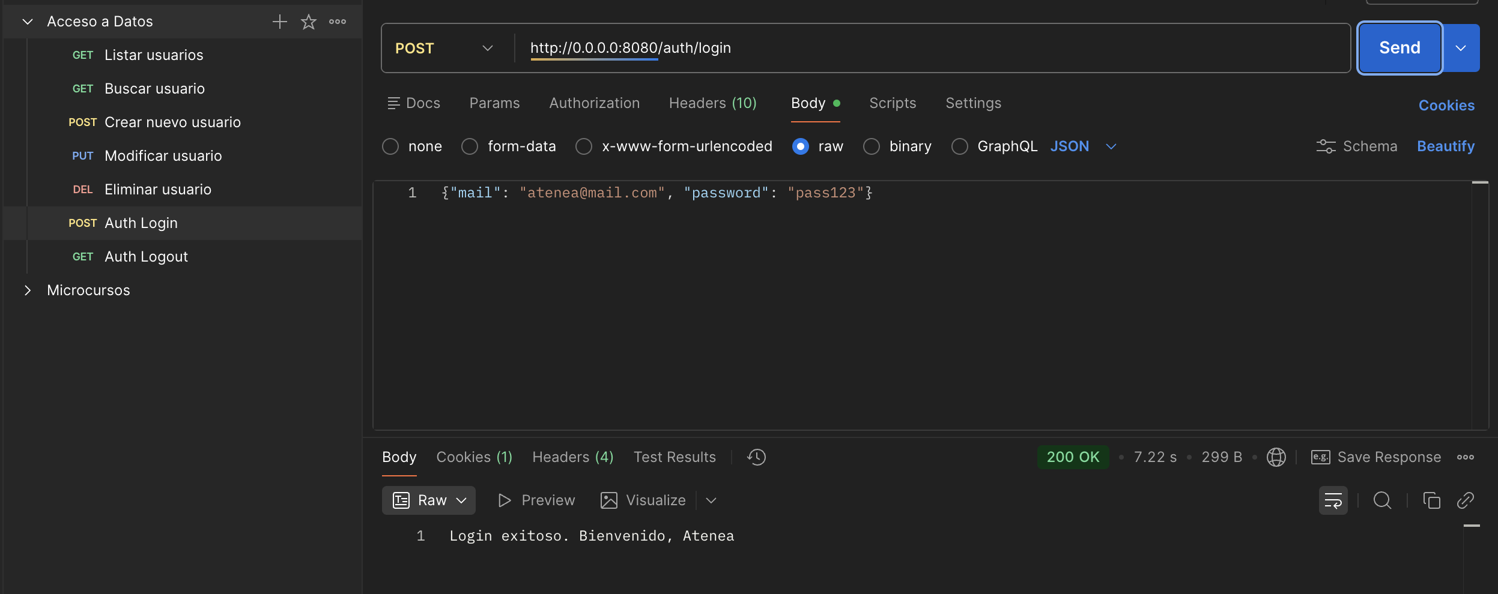The height and width of the screenshot is (594, 1498).
Task: Open the Schema options
Action: pos(1356,146)
